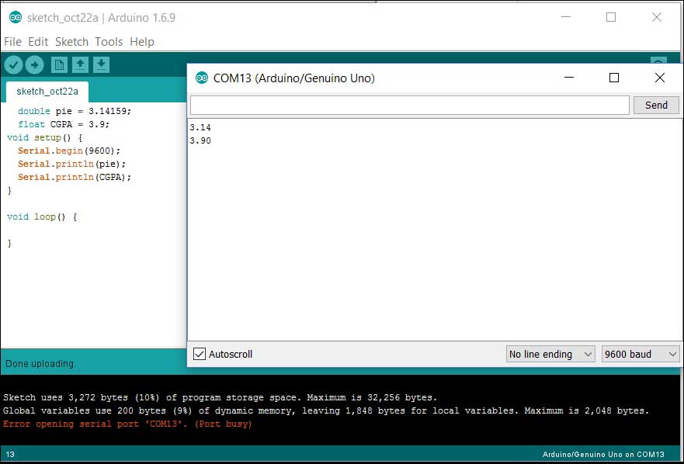Toggle the Autoscroll checkbox

pos(200,354)
